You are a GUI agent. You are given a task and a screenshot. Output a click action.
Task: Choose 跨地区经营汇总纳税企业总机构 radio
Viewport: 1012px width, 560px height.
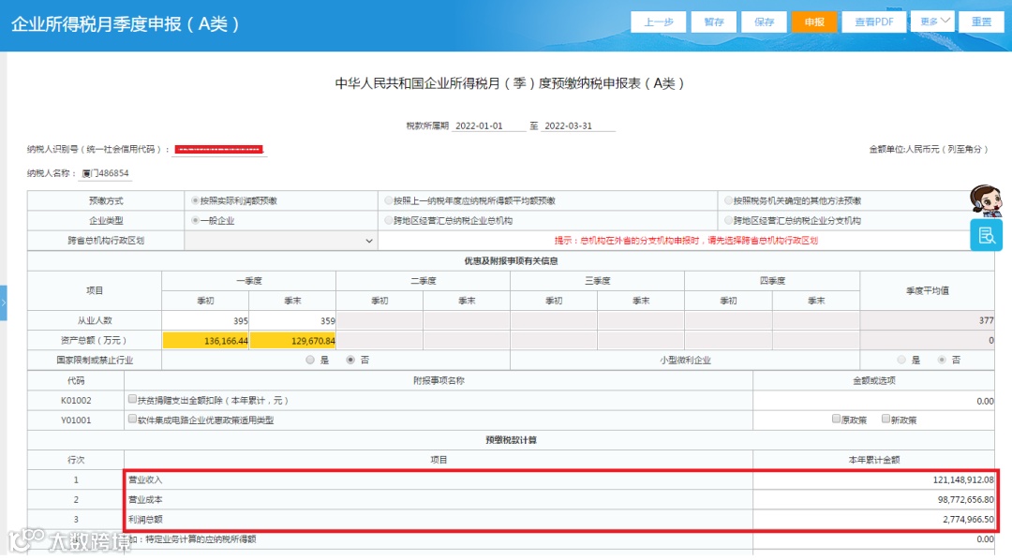[x=389, y=221]
